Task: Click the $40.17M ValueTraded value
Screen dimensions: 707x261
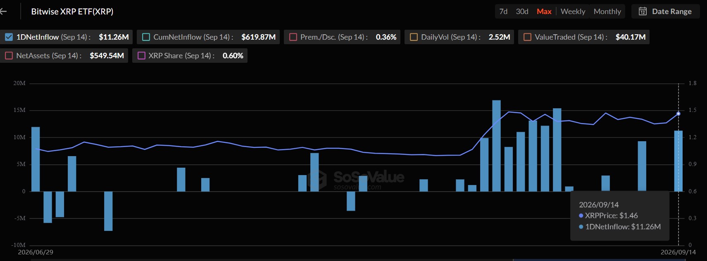Action: tap(631, 37)
